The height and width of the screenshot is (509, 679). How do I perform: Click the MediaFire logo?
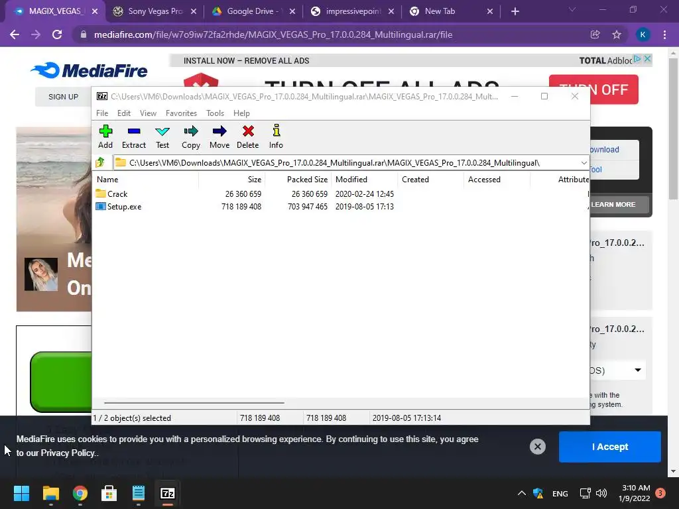click(x=89, y=70)
